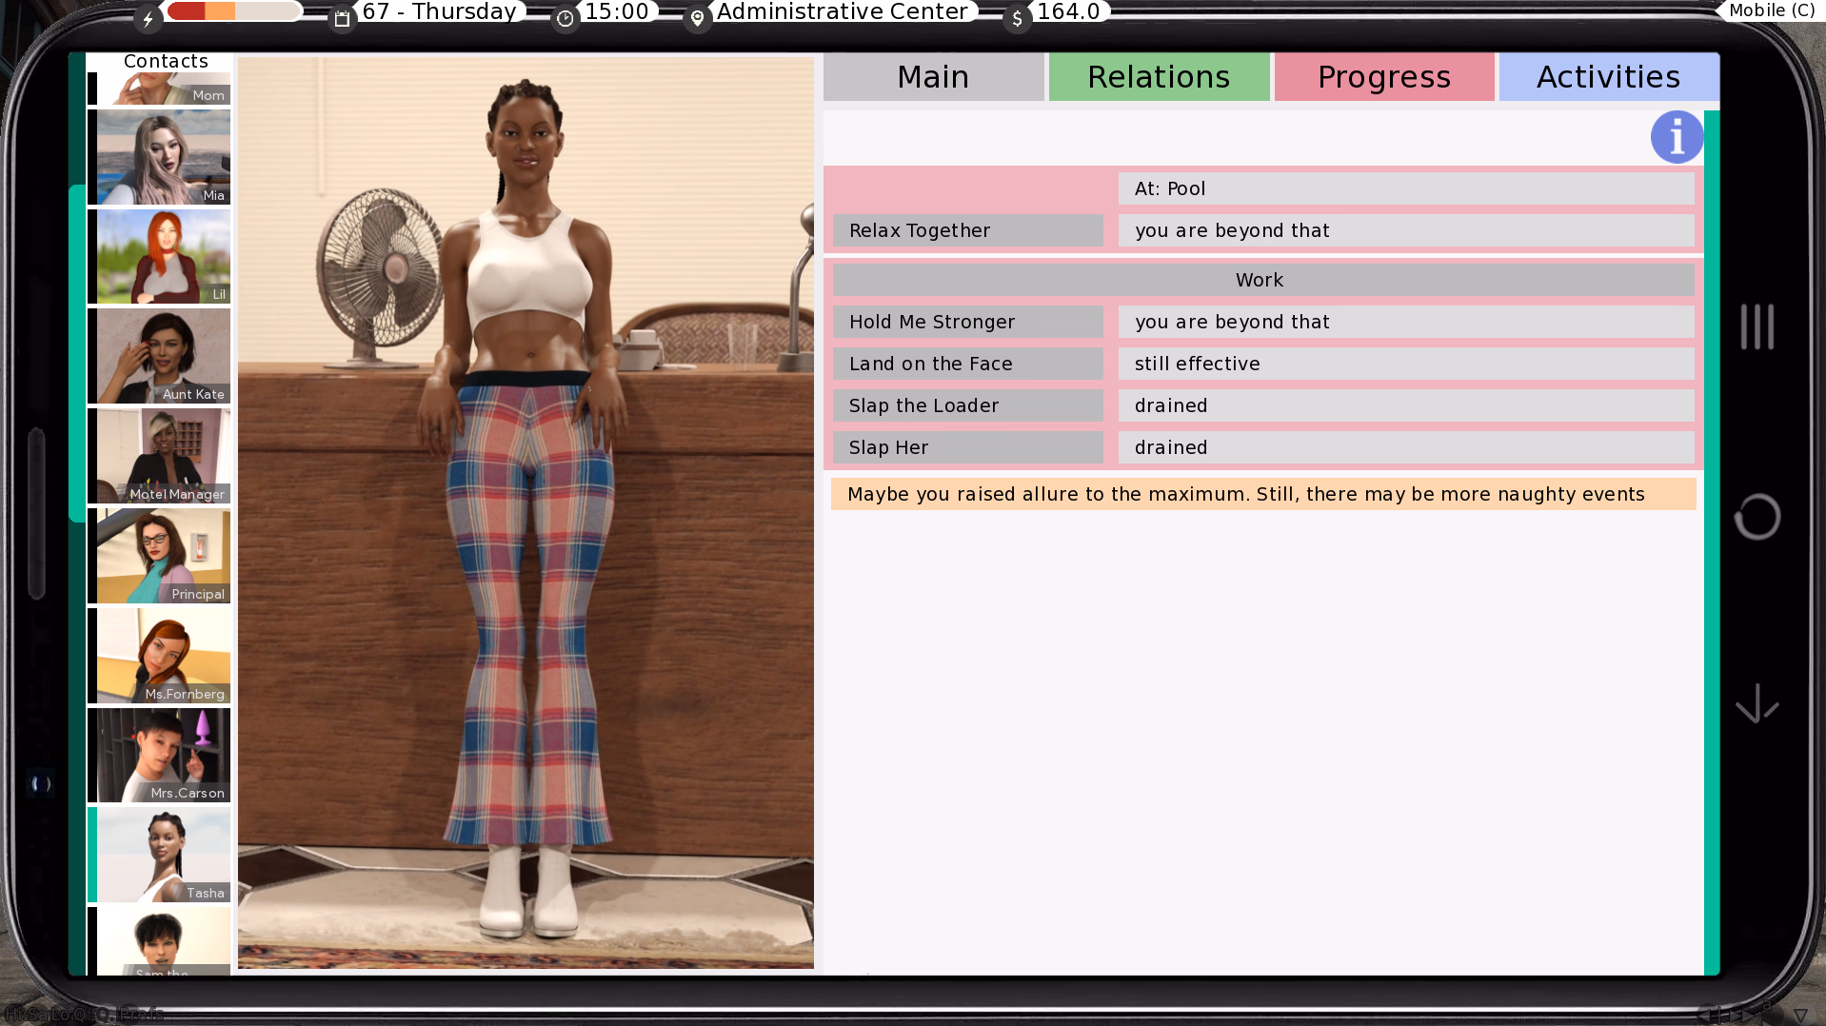1826x1026 pixels.
Task: Select the Mom contact thumbnail
Action: [x=159, y=89]
